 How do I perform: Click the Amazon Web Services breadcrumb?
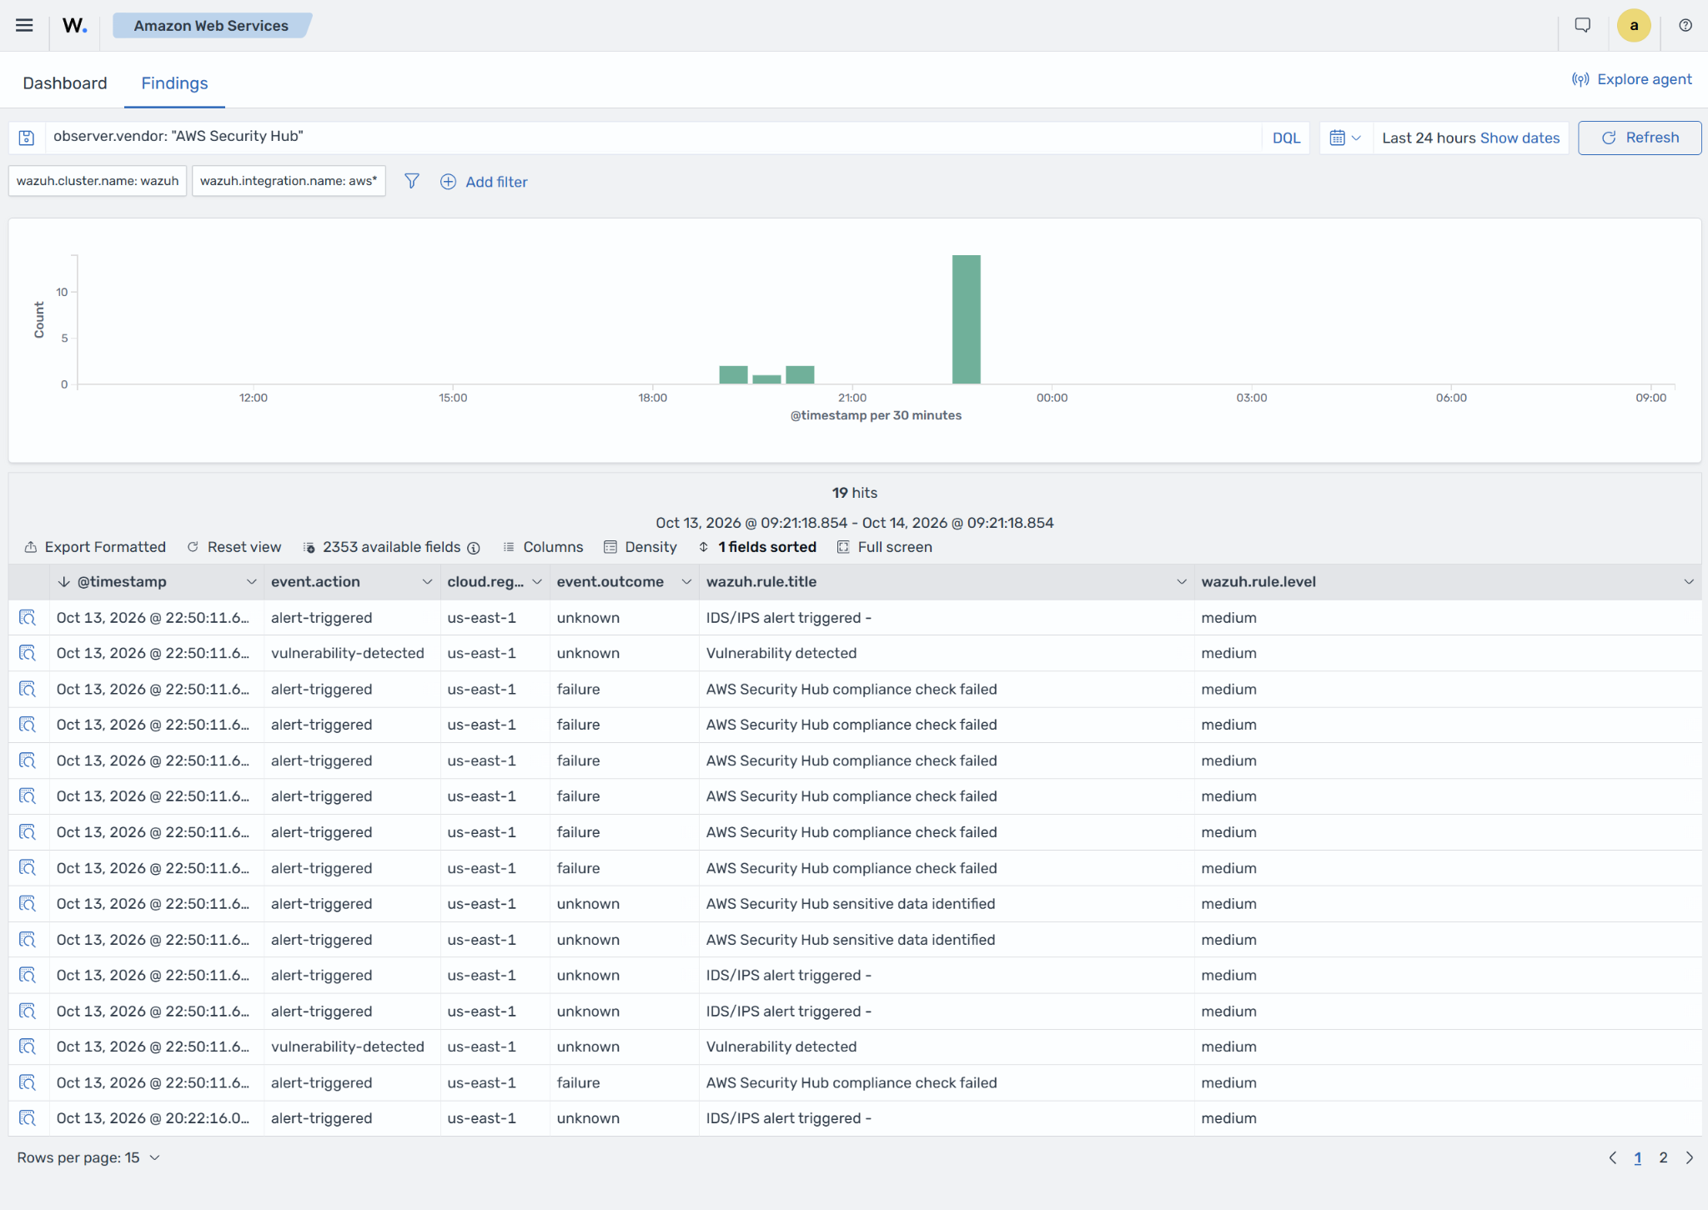click(x=211, y=25)
